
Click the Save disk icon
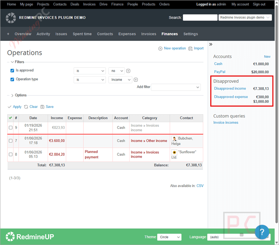point(42,107)
